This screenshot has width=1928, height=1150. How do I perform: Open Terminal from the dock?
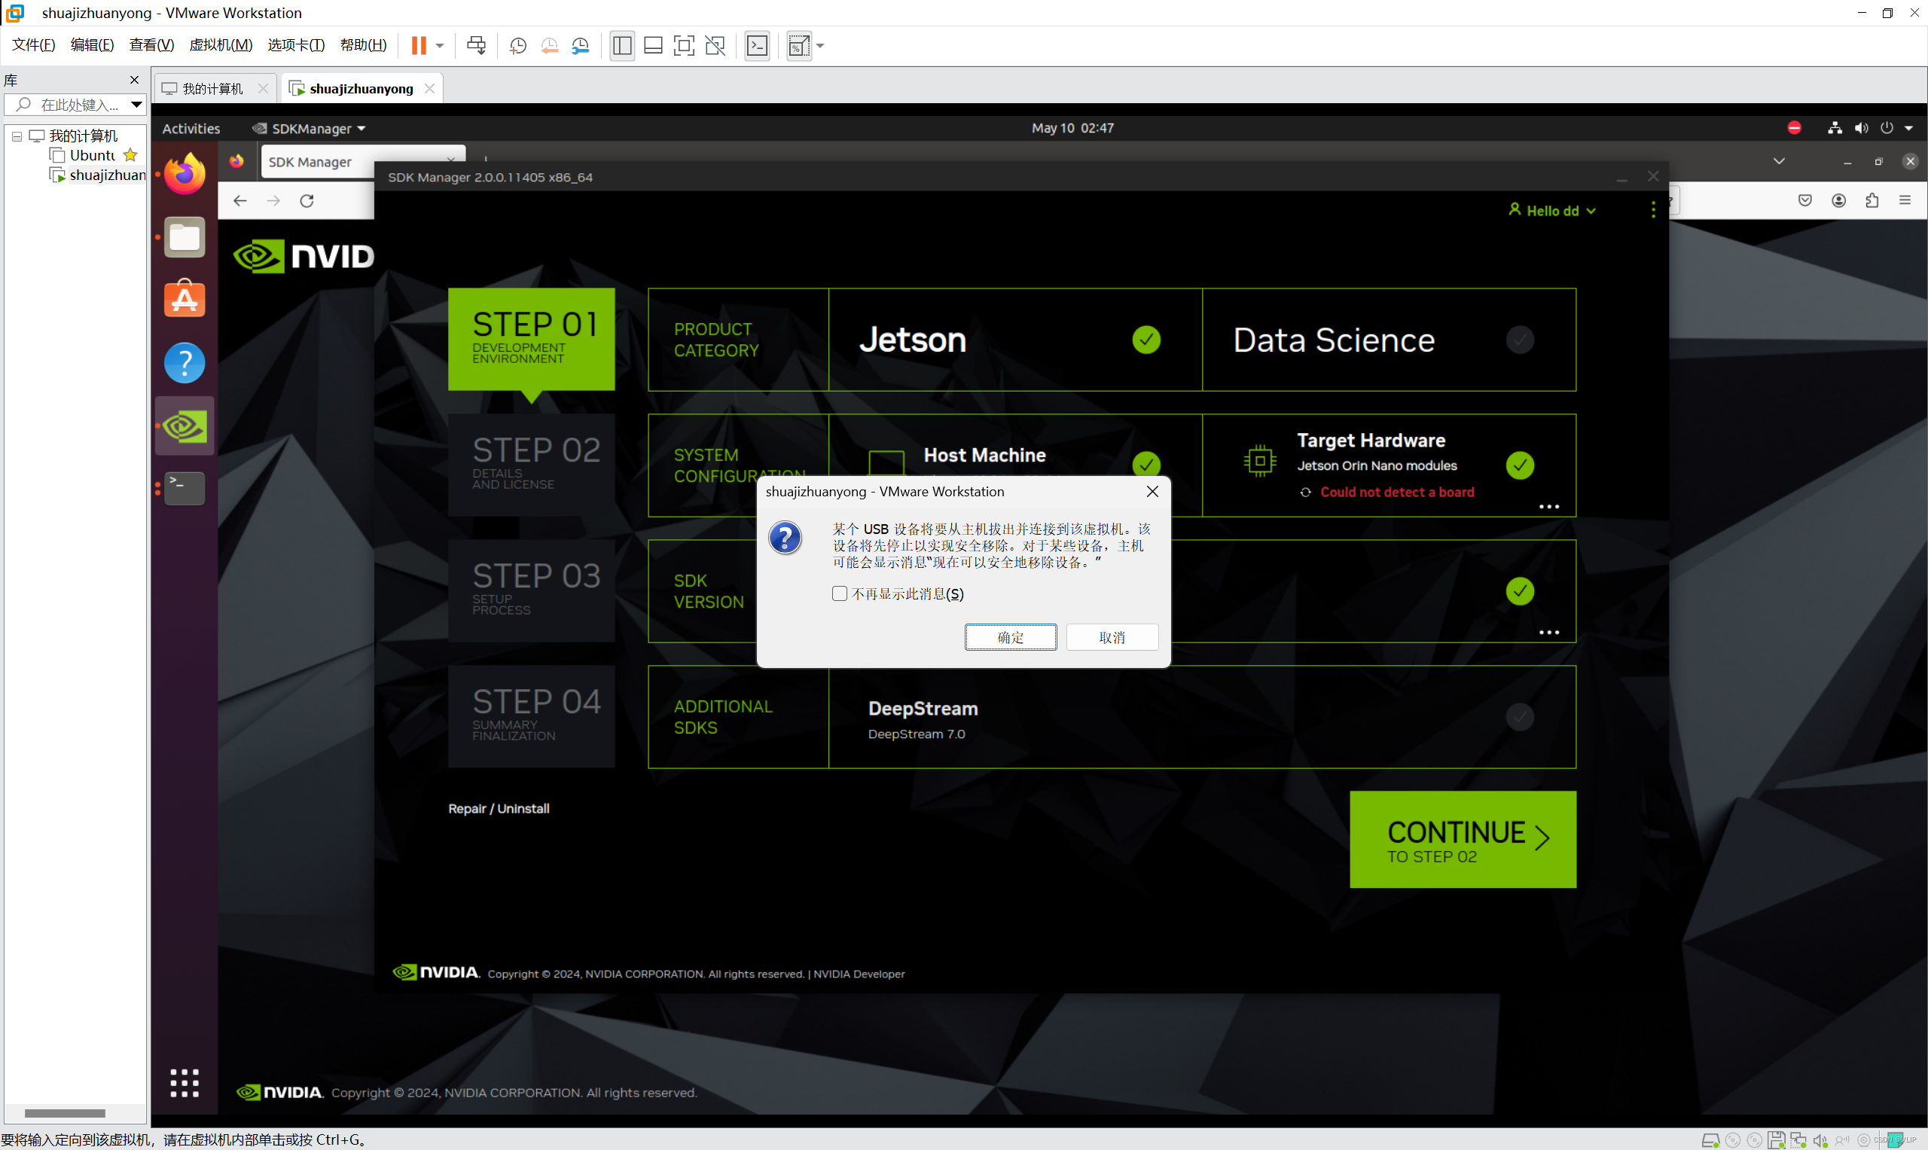coord(185,488)
